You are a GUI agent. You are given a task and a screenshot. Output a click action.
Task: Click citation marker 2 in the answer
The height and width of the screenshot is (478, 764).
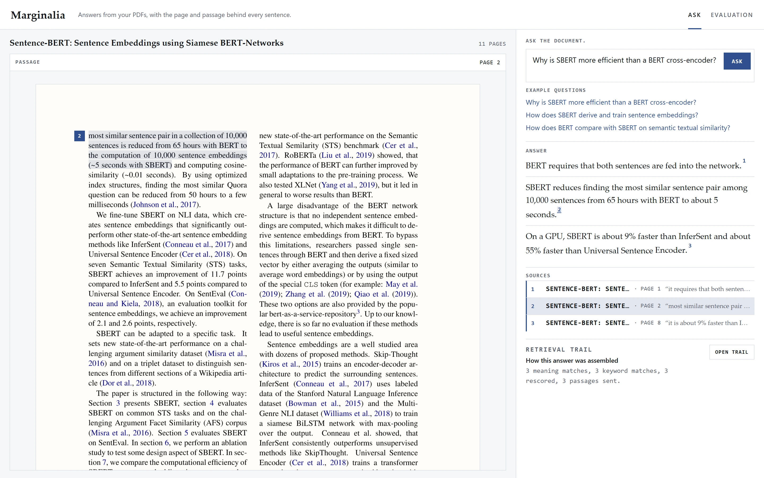coord(559,210)
